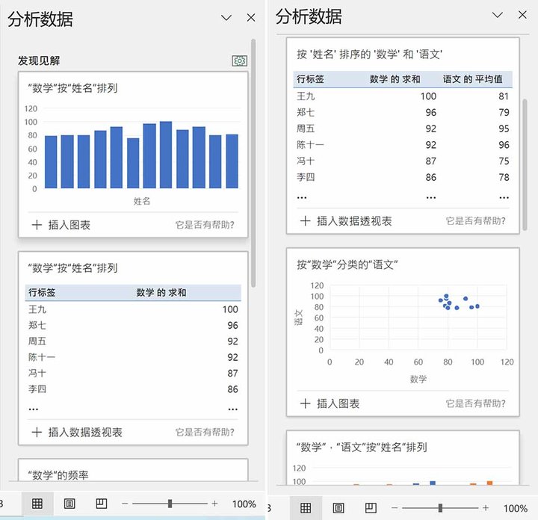Click the zoom slider handle in left status bar

coord(170,504)
